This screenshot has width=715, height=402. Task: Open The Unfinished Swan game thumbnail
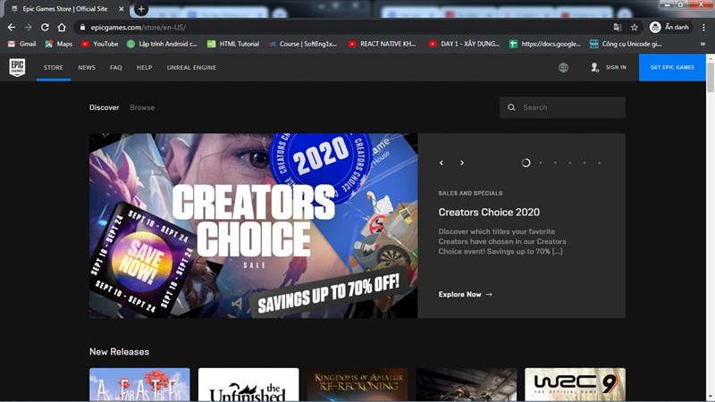(x=248, y=385)
